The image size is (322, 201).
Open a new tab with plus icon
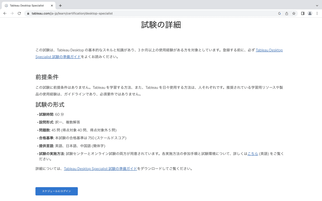tap(60, 6)
